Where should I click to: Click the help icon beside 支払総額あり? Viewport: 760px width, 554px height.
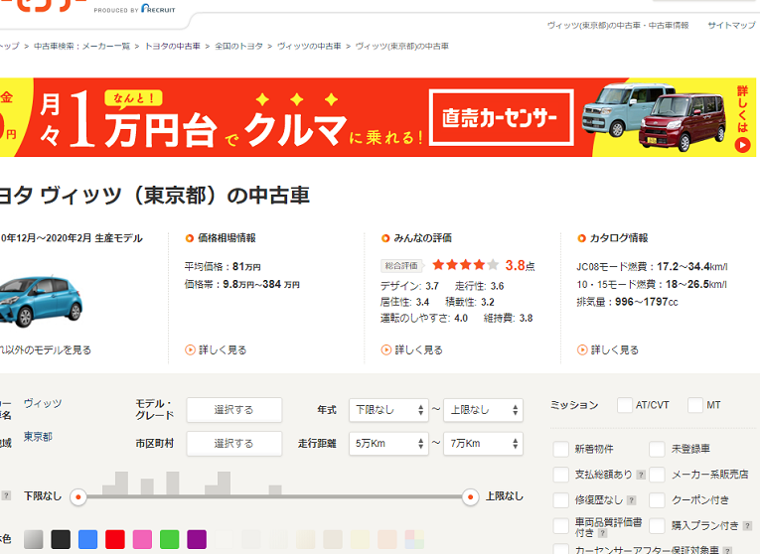(642, 475)
